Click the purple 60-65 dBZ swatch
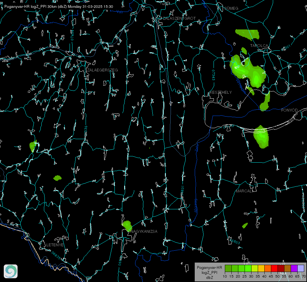 coord(294,268)
